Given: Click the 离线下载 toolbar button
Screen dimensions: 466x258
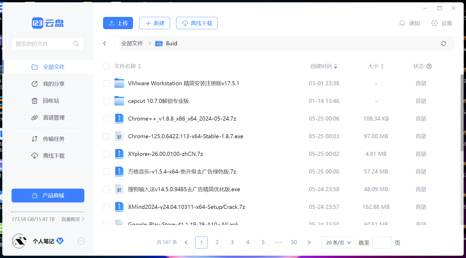Looking at the screenshot, I should (x=197, y=23).
